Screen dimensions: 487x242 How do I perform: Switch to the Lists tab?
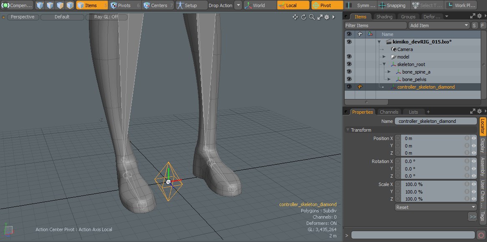pos(414,112)
